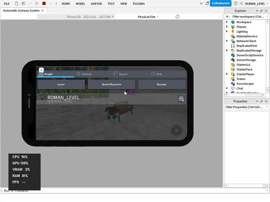The image size is (270, 202).
Task: Close the Automatic Subway System tab
Action: pyautogui.click(x=42, y=11)
